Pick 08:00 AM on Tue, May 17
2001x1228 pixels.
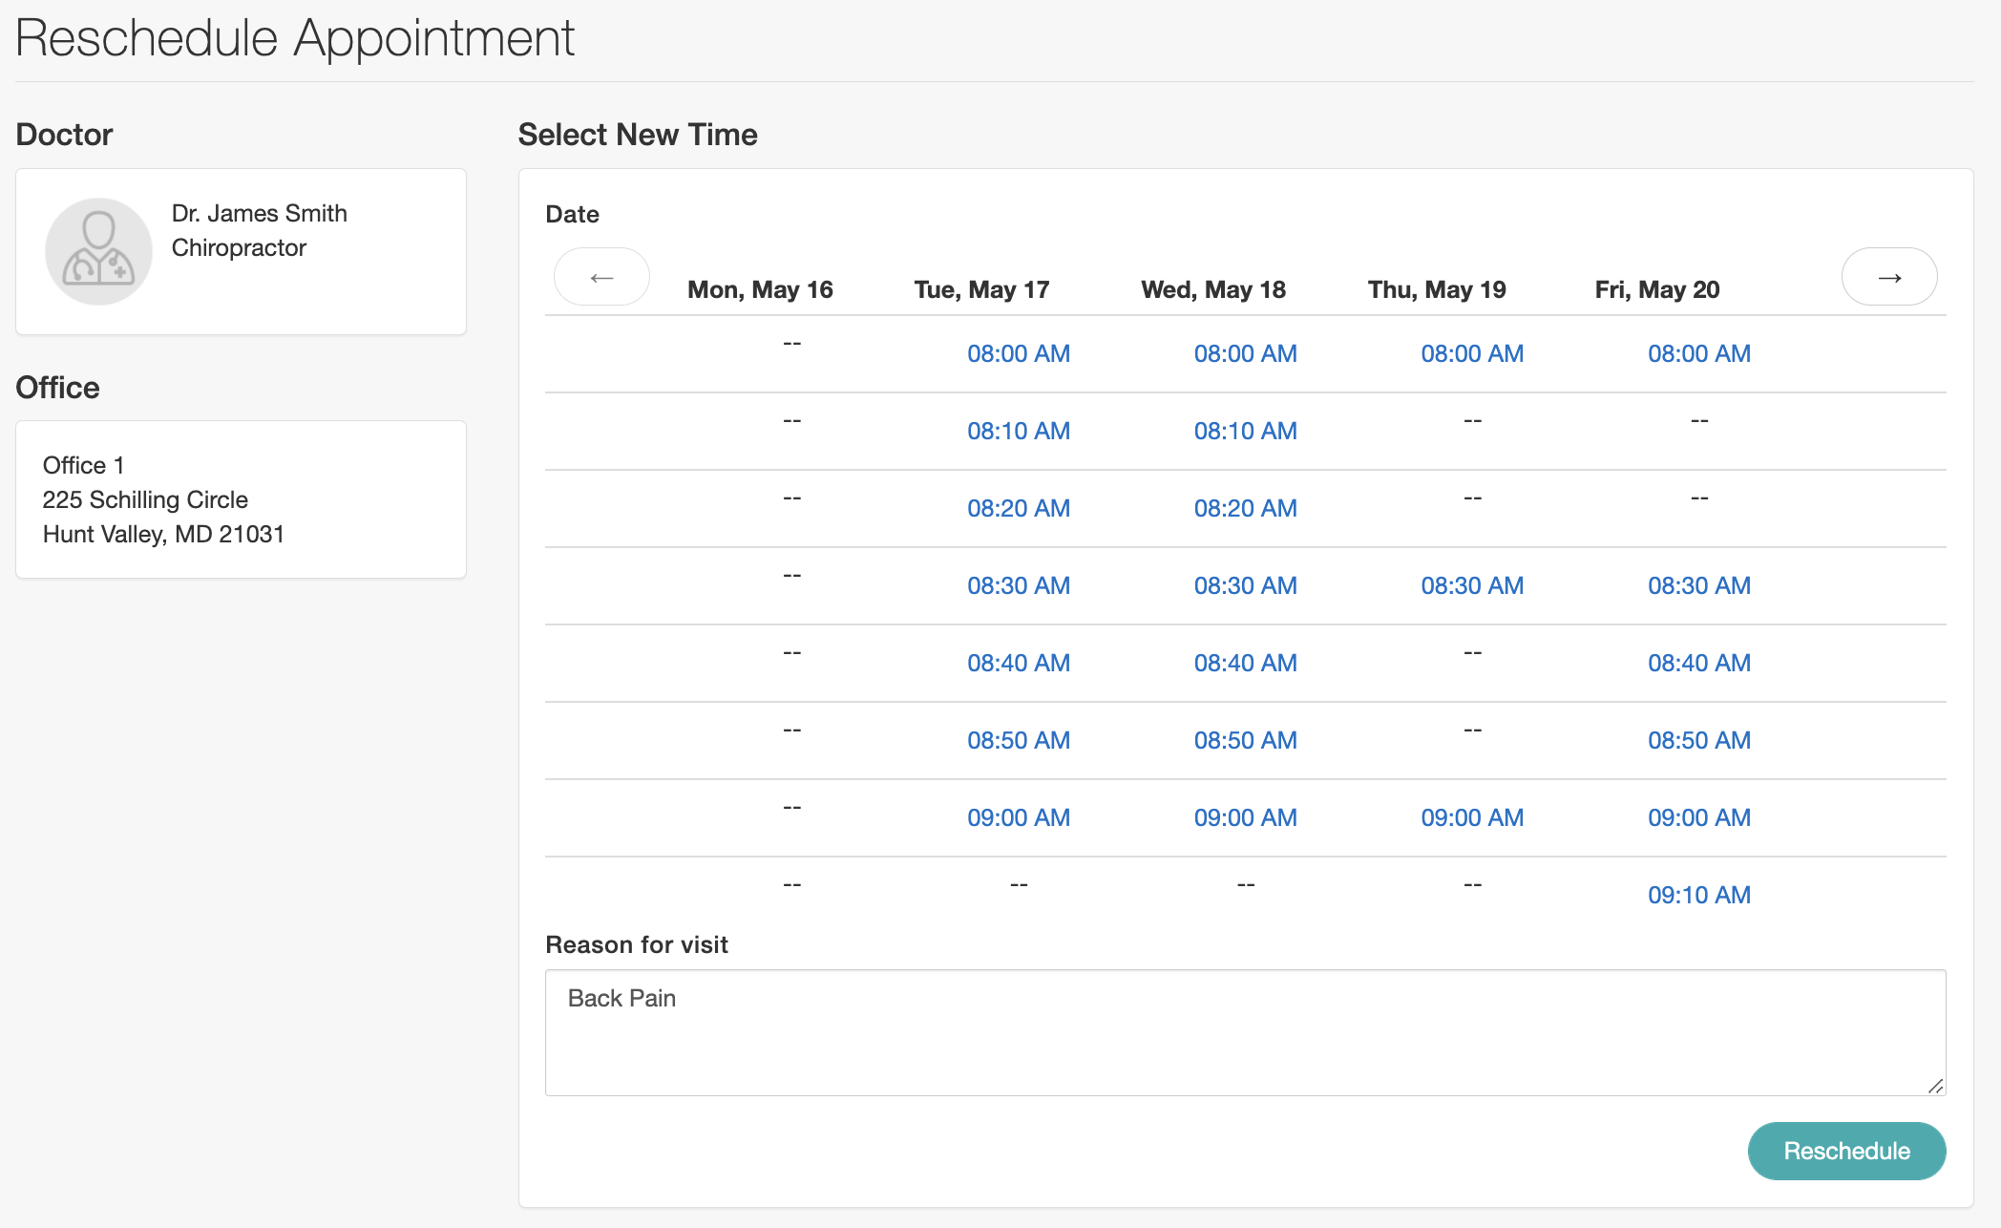tap(1019, 353)
